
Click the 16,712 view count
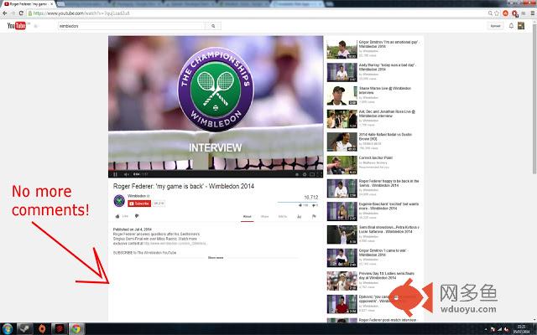click(311, 198)
